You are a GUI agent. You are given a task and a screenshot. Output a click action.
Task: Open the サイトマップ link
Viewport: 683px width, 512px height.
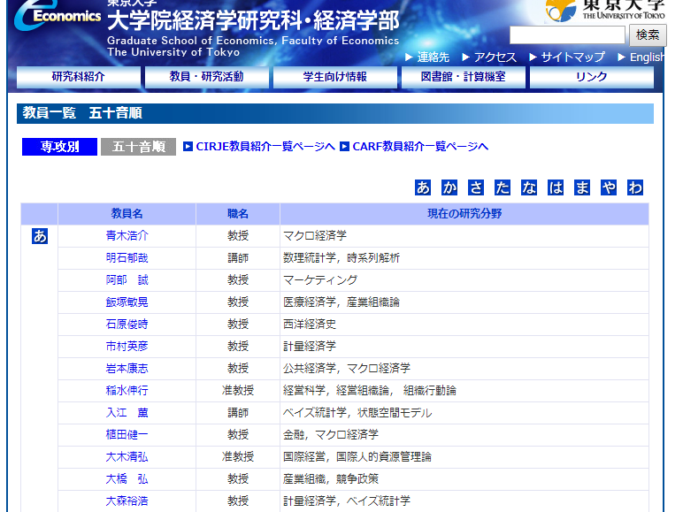(x=572, y=57)
